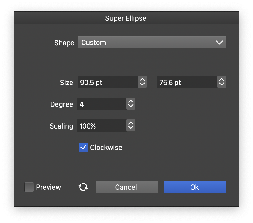The image size is (253, 223).
Task: Click the link dash between Size fields
Action: [152, 82]
